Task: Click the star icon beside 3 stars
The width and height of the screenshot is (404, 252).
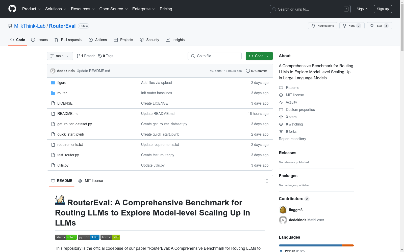Action: tap(281, 117)
